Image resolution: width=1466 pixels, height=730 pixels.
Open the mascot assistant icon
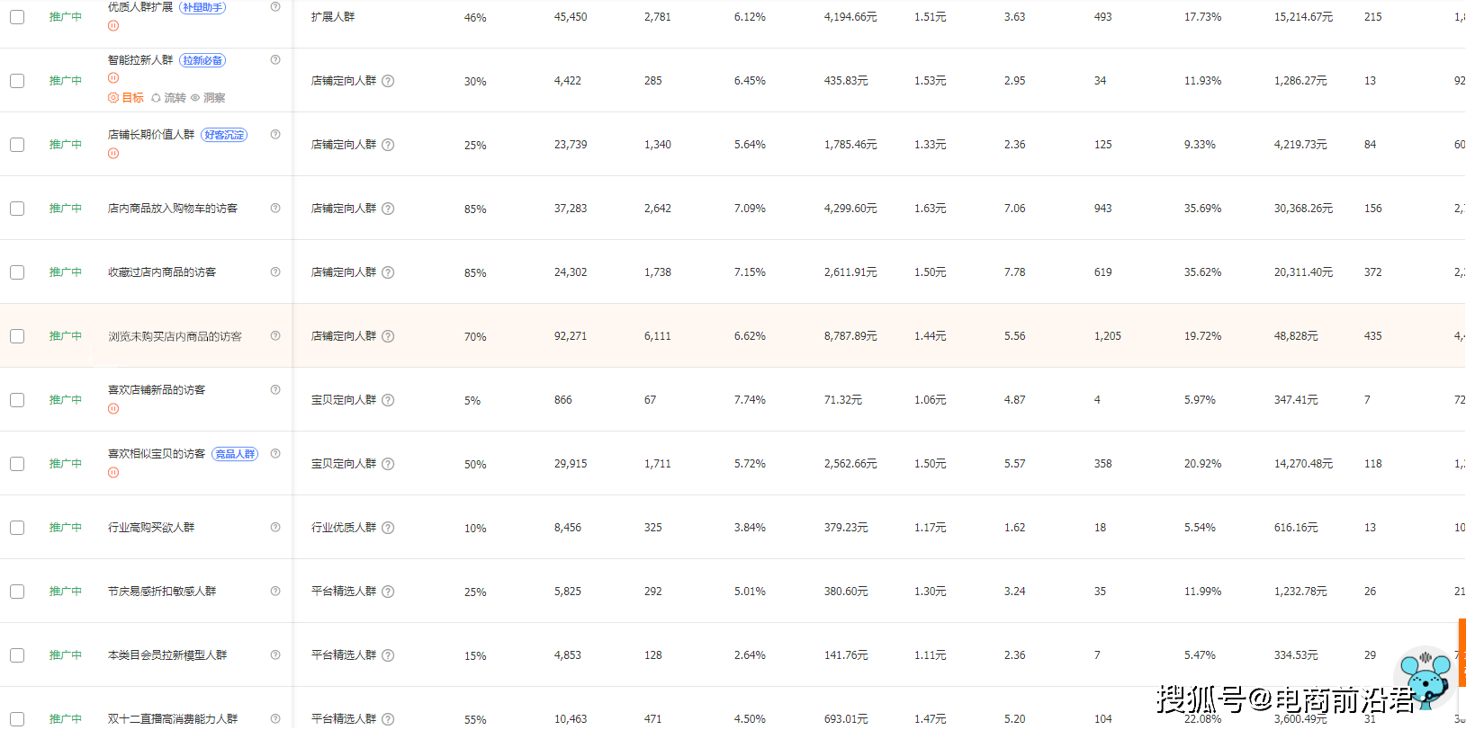pyautogui.click(x=1427, y=678)
